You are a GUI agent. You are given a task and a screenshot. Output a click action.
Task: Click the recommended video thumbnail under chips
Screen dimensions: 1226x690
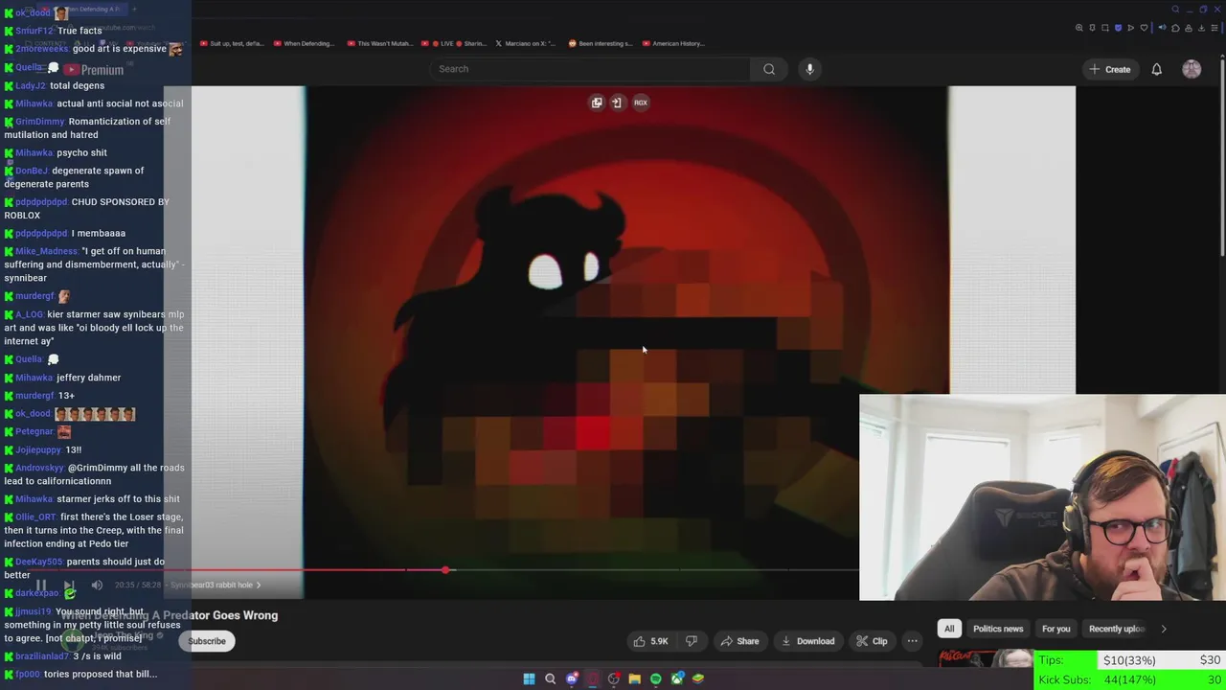(x=985, y=658)
